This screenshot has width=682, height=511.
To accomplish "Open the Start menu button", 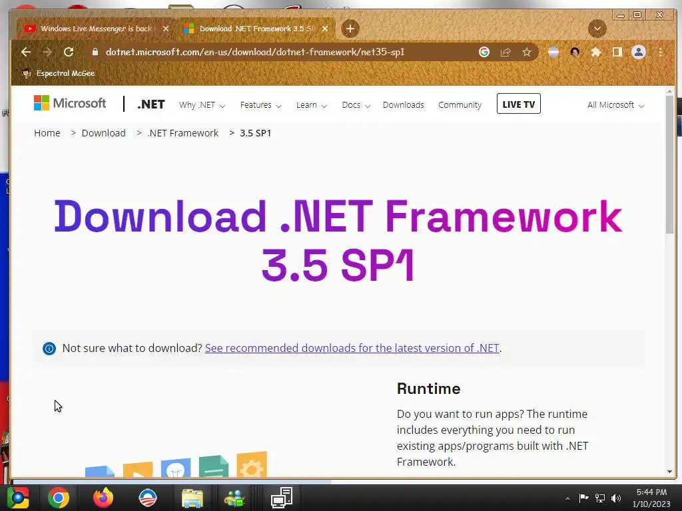I will click(x=18, y=498).
